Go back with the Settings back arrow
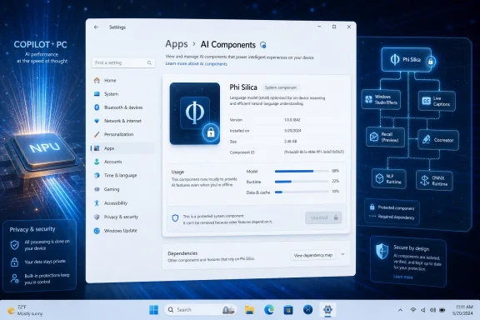This screenshot has width=480, height=320. (x=96, y=27)
